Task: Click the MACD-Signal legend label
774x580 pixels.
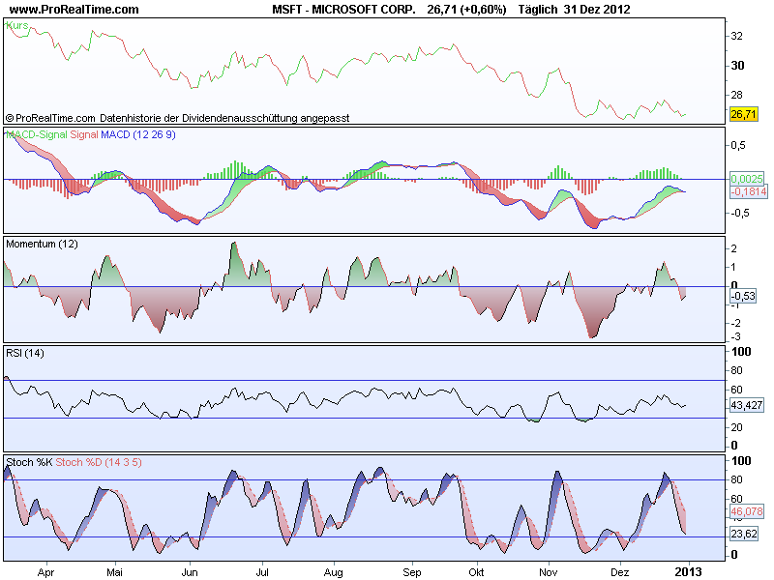Action: [37, 134]
